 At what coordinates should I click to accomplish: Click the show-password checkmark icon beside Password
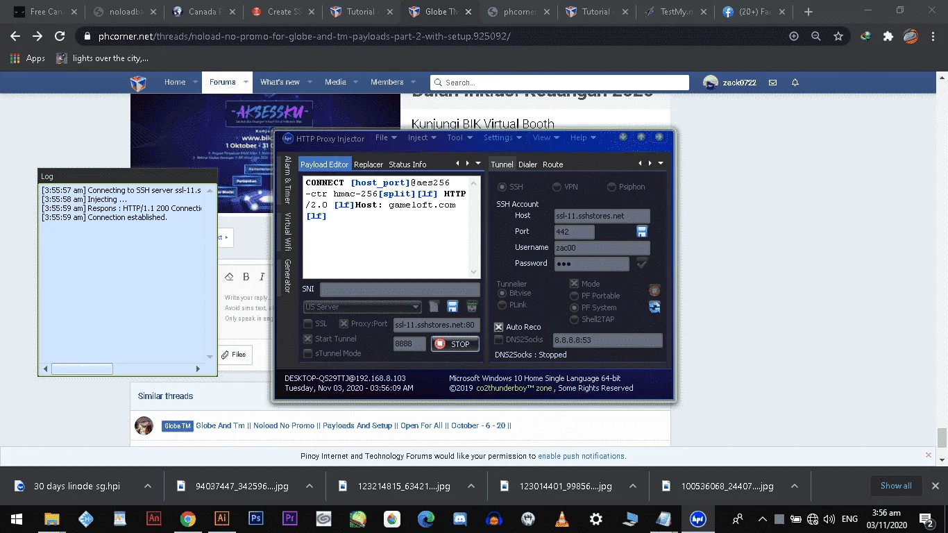coord(642,263)
